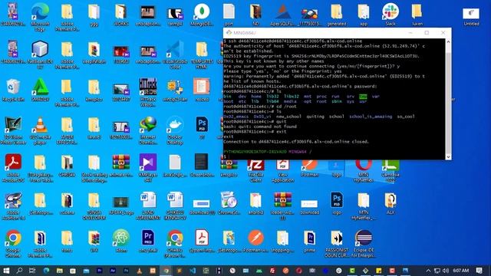Select the 3D Vision Photo Viewer shortcut
Image resolution: width=491 pixels, height=276 pixels.
pyautogui.click(x=13, y=130)
